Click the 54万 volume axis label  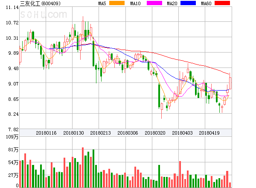click(13, 162)
